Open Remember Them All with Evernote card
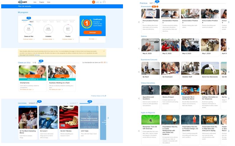This screenshot has width=235, height=146. [x=150, y=130]
